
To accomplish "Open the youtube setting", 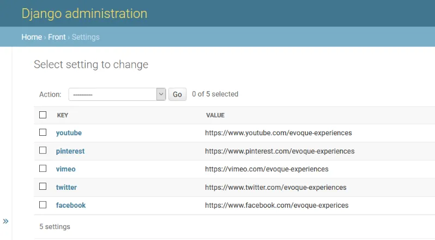I will point(69,133).
